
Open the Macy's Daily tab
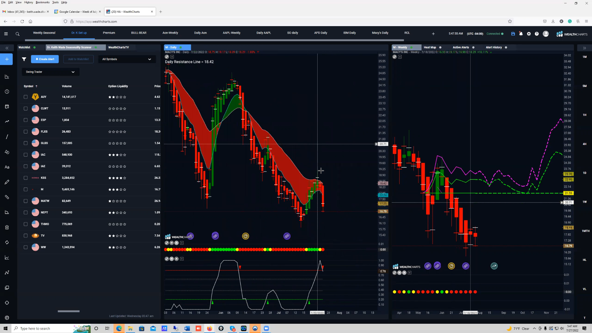click(x=380, y=33)
